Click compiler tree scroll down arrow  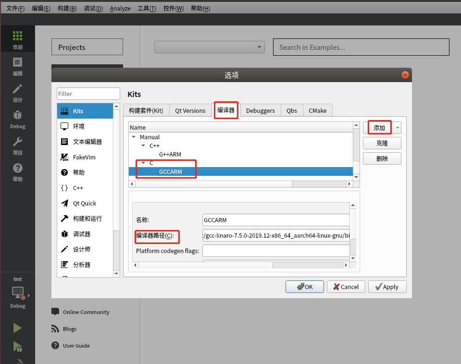[x=356, y=177]
